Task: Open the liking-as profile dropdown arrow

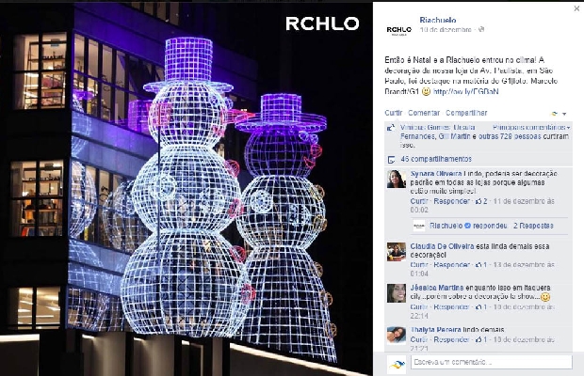Action: (x=564, y=114)
